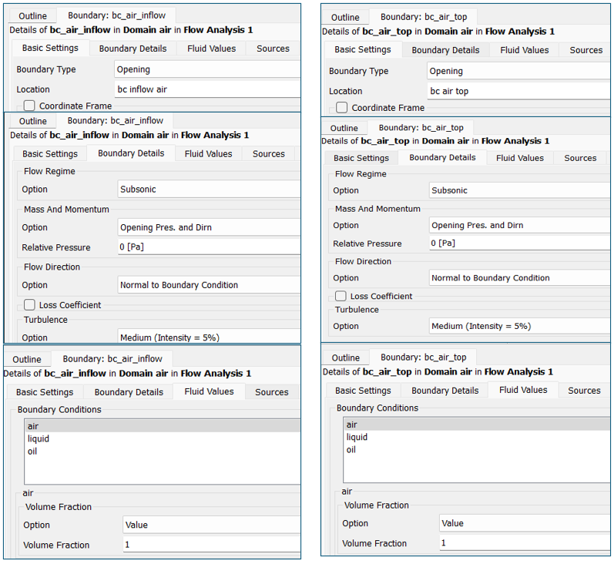Tick Loss Coefficient checkbox in bc_air_inflow details
The height and width of the screenshot is (564, 614).
[29, 304]
